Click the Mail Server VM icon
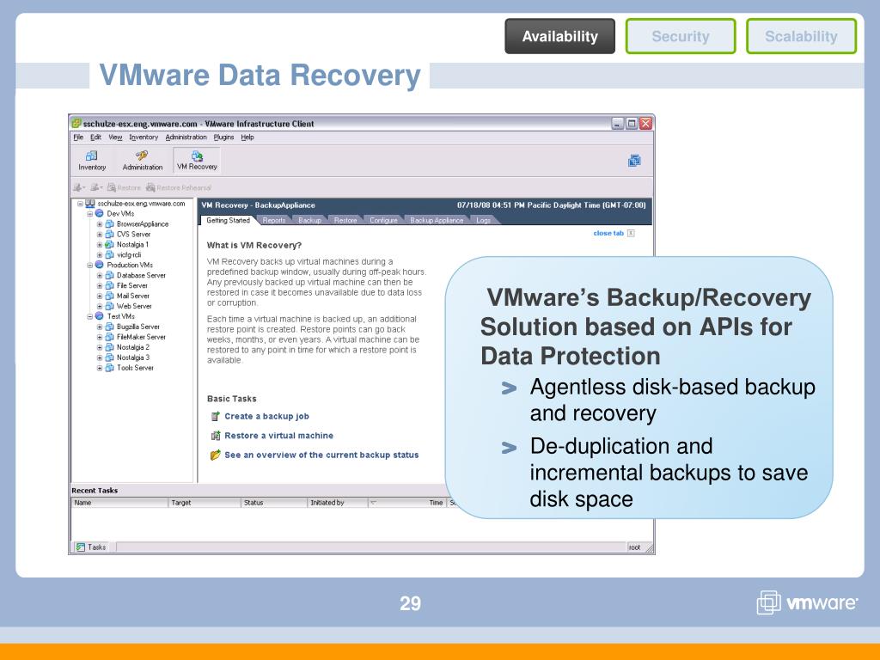880x660 pixels. [109, 296]
